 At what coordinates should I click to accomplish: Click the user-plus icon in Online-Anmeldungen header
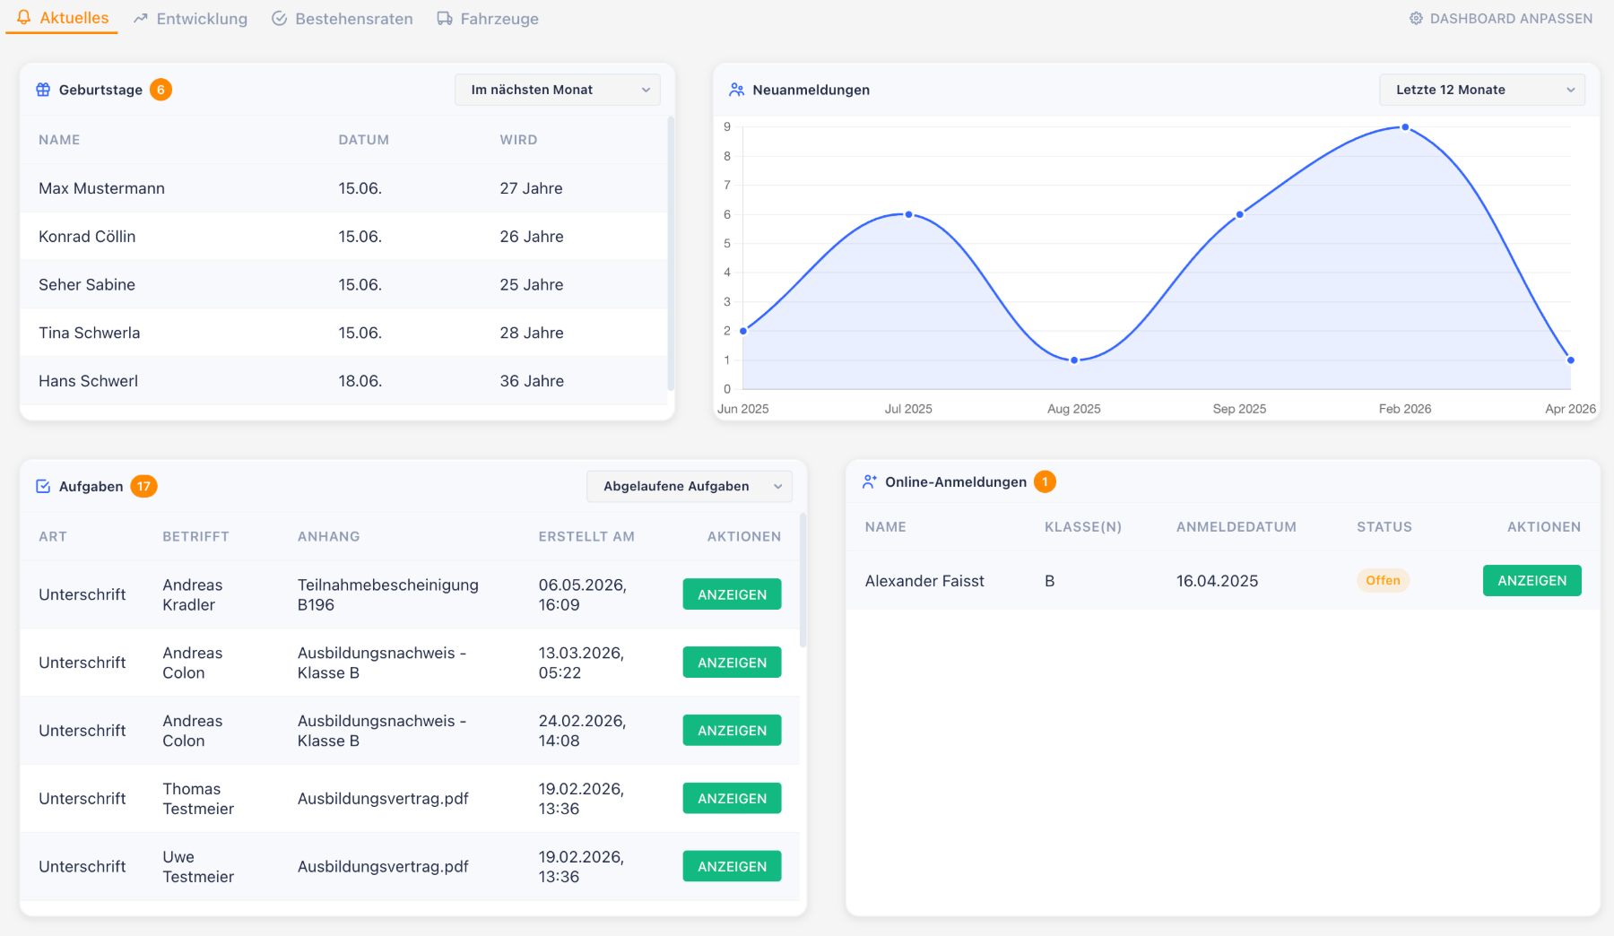pos(870,482)
